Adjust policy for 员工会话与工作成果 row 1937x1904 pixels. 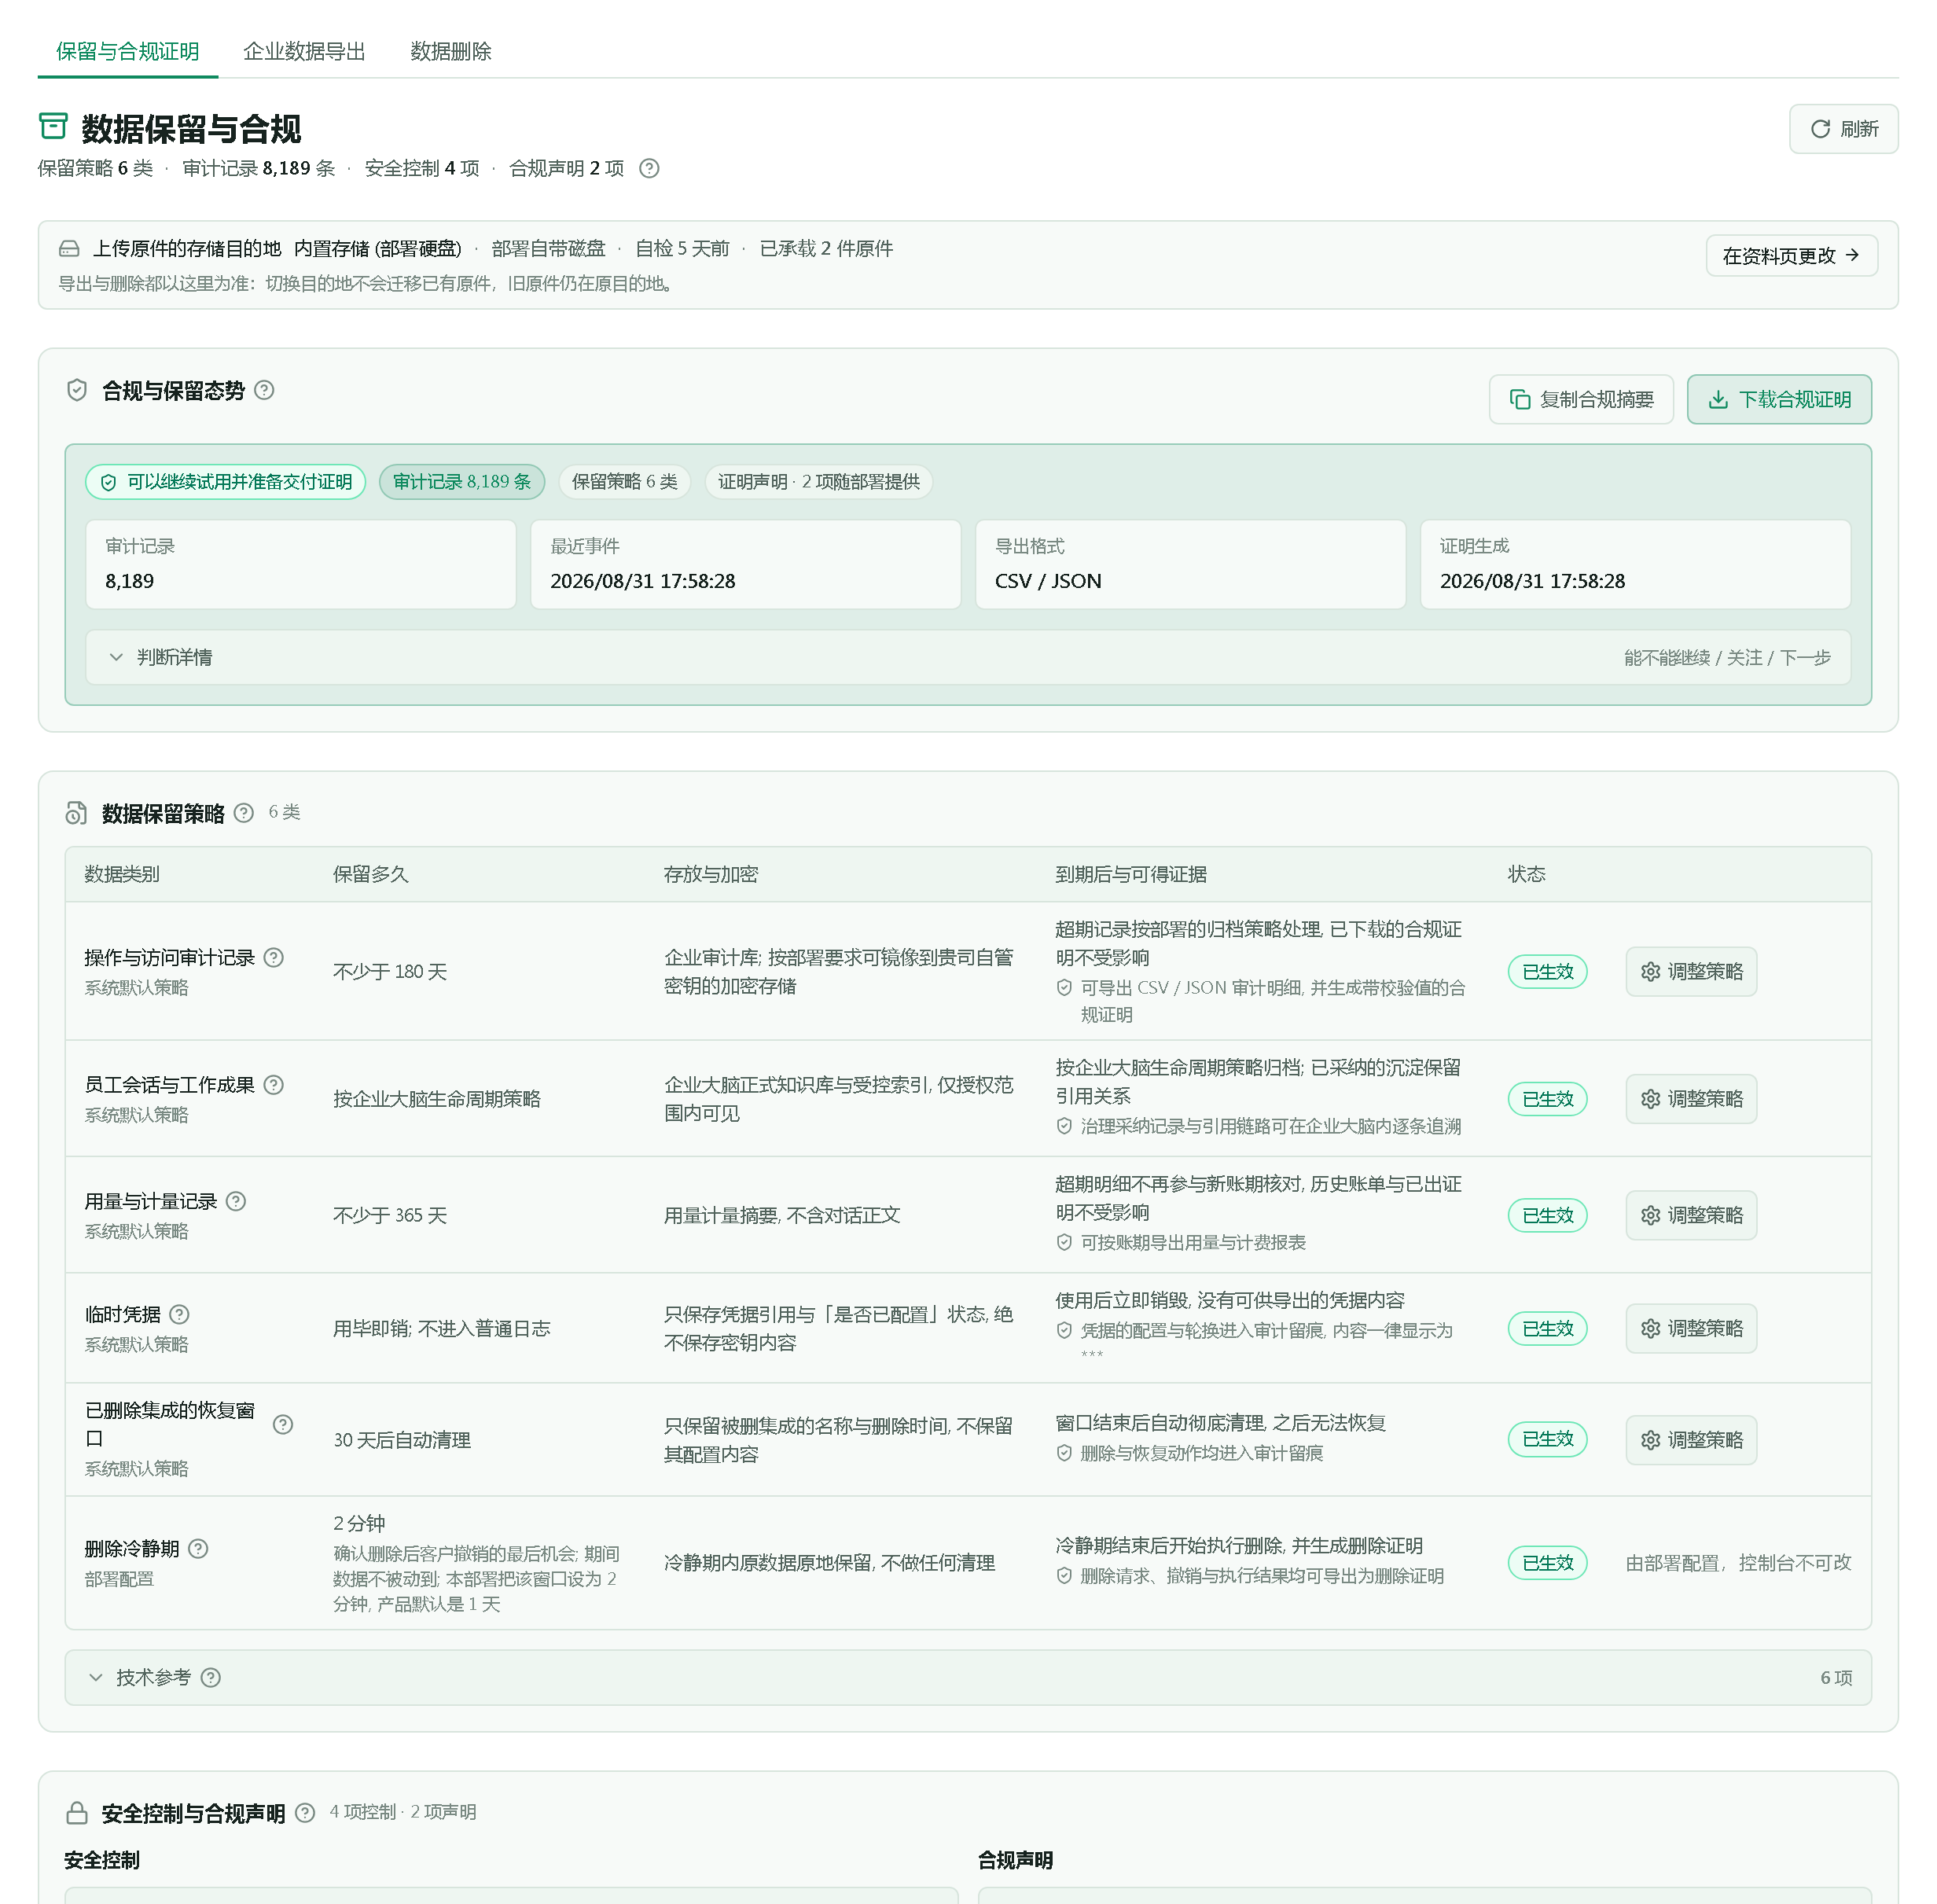pos(1691,1098)
